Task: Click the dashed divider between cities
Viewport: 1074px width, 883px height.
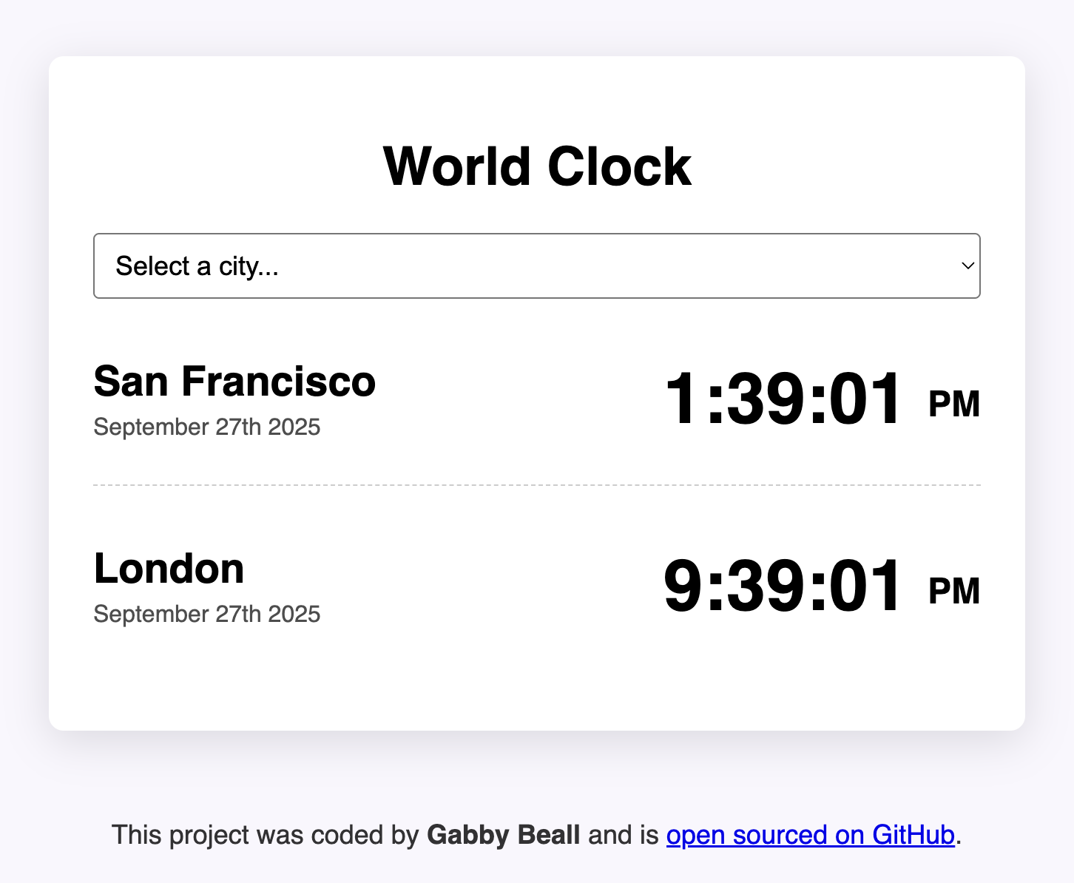Action: coord(536,484)
